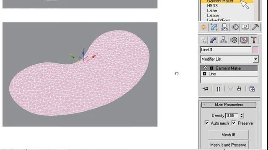Toggle Show End Result icon
Screen dimensions: 268x150
218,89
